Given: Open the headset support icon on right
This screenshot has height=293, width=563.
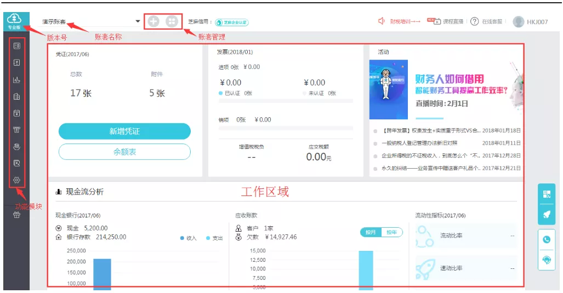Looking at the screenshot, I should click(x=546, y=260).
